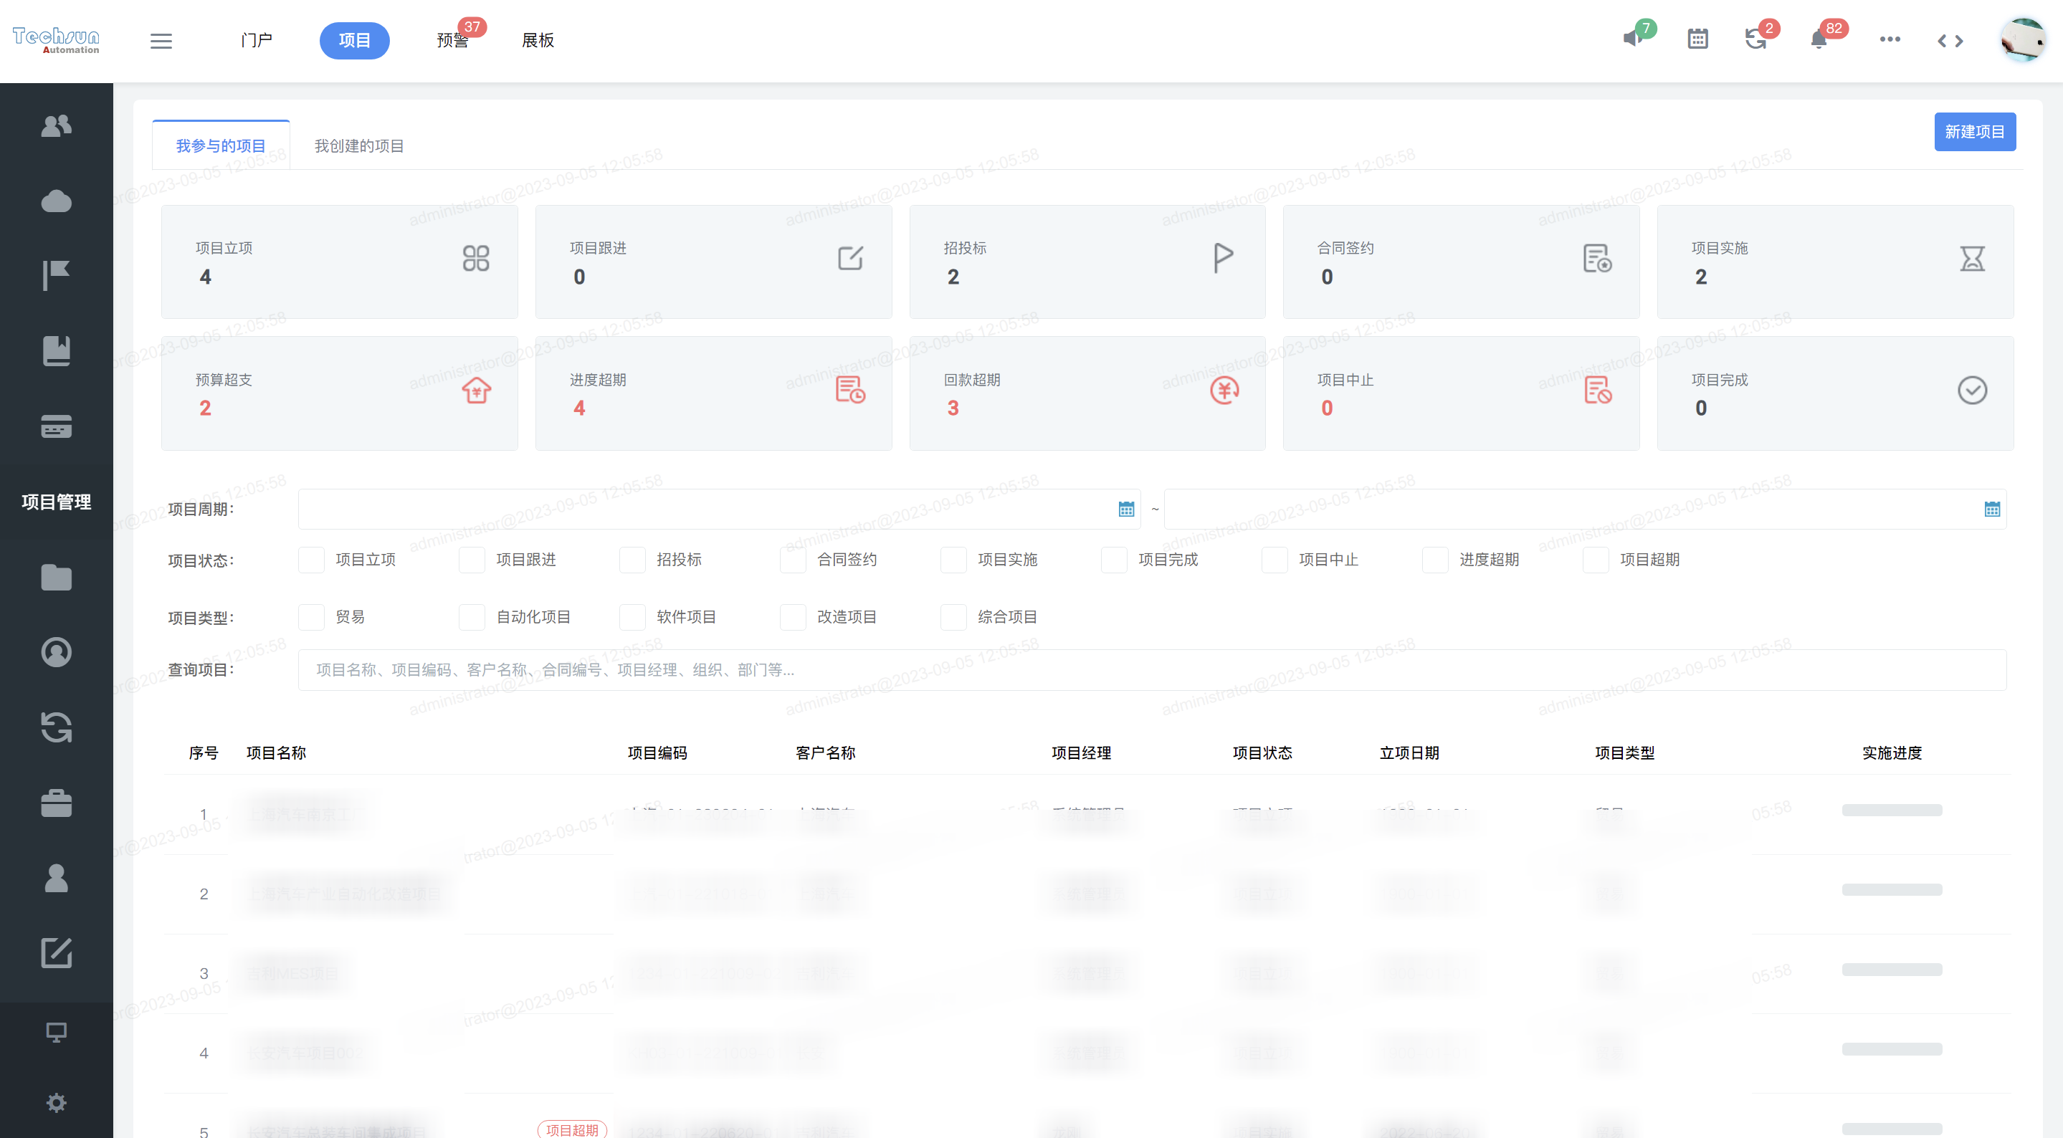Click the briefcase icon in left sidebar
This screenshot has width=2063, height=1138.
(x=56, y=803)
